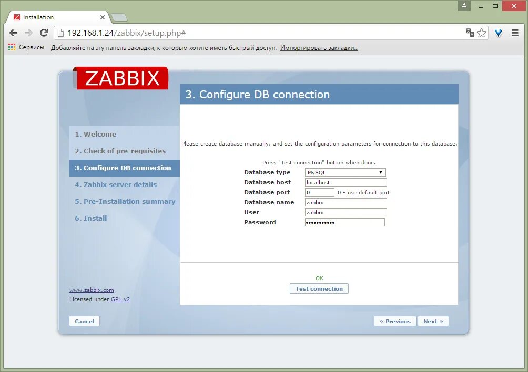Image resolution: width=528 pixels, height=372 pixels.
Task: Open a new browser tab
Action: tap(119, 17)
